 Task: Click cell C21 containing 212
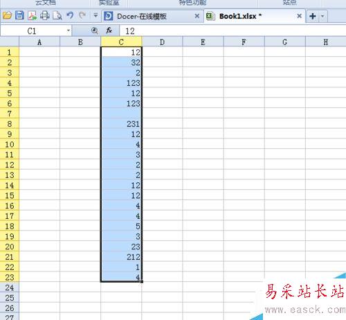tap(121, 257)
